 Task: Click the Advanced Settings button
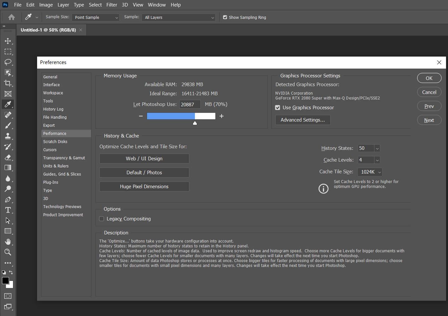coord(303,120)
